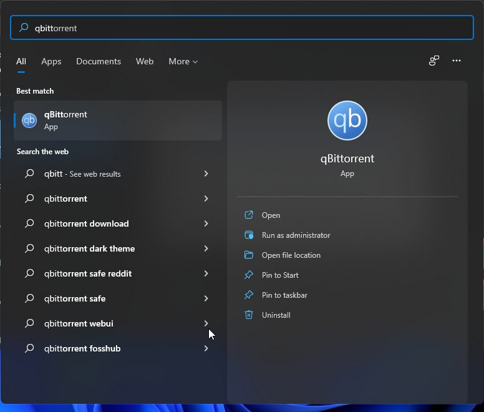
Task: Click the Open icon in details pane
Action: [249, 215]
